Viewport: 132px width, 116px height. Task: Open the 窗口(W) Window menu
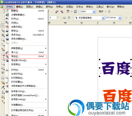110,7
